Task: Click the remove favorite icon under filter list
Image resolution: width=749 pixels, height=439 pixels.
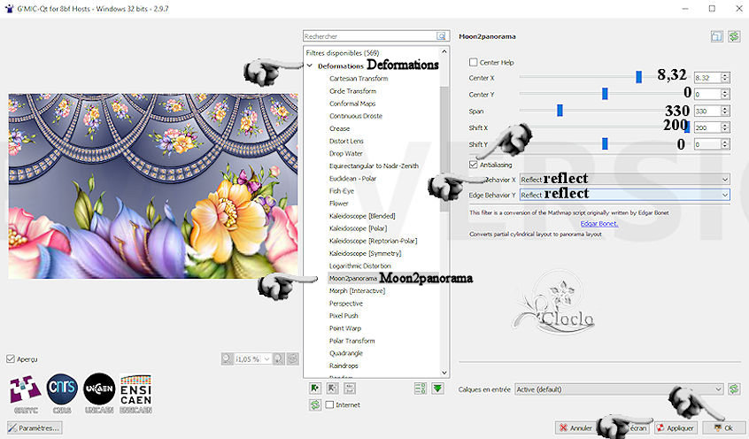Action: point(332,388)
